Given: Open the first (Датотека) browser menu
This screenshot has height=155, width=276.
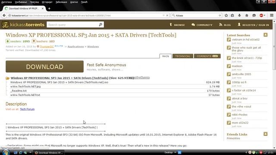Looking at the screenshot, I should [6, 2].
